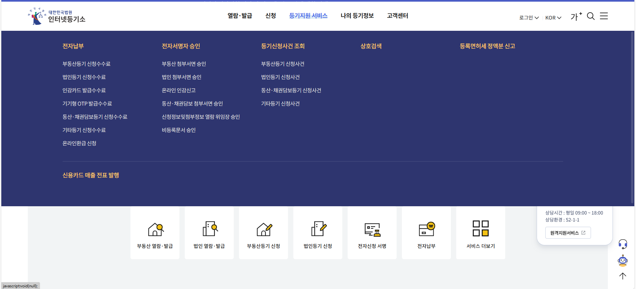
Task: Select 비등록문서 승인
Action: 178,130
